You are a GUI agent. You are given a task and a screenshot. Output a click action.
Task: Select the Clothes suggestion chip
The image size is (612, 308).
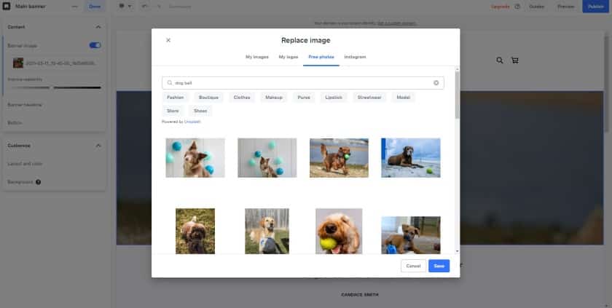point(242,98)
